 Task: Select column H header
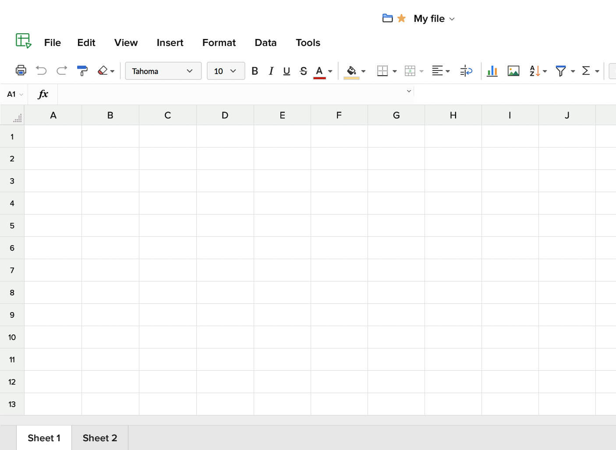tap(453, 115)
